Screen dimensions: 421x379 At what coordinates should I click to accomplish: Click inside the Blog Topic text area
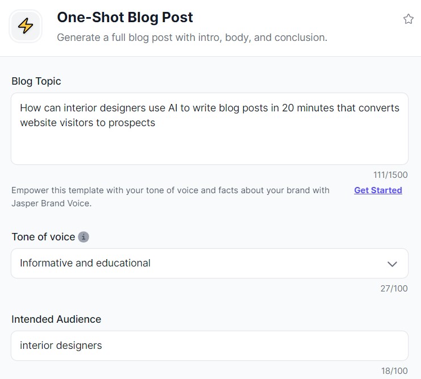click(210, 128)
